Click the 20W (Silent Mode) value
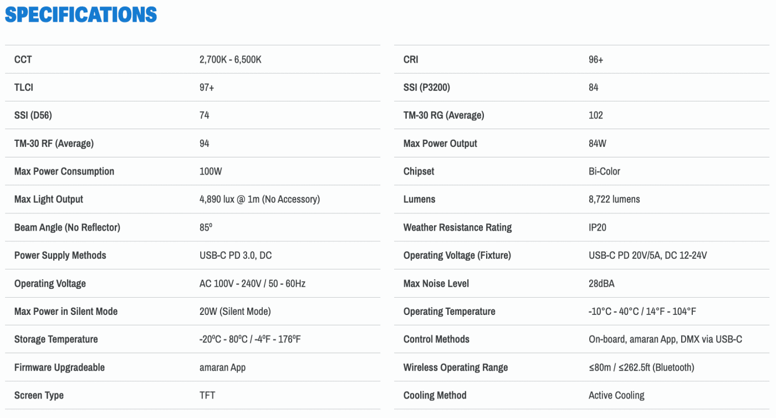Screen dimensions: 776x418 (235, 312)
